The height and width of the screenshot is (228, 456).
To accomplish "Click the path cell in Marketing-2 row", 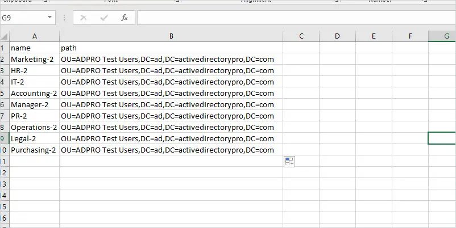I will point(171,59).
